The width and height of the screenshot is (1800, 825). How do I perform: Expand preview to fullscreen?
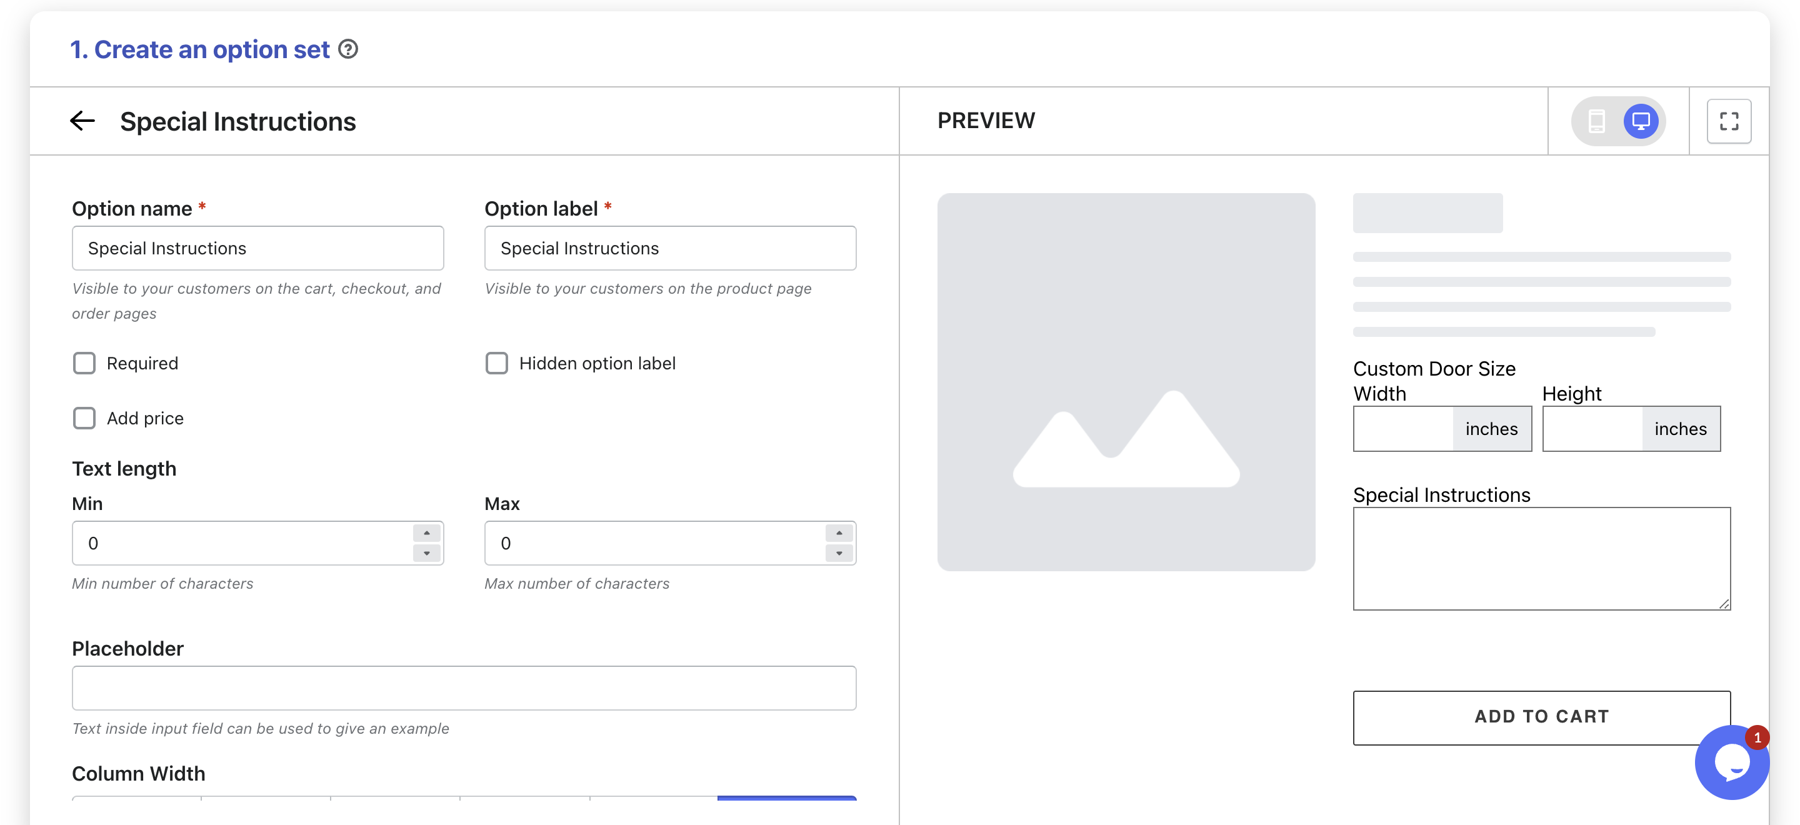tap(1728, 121)
